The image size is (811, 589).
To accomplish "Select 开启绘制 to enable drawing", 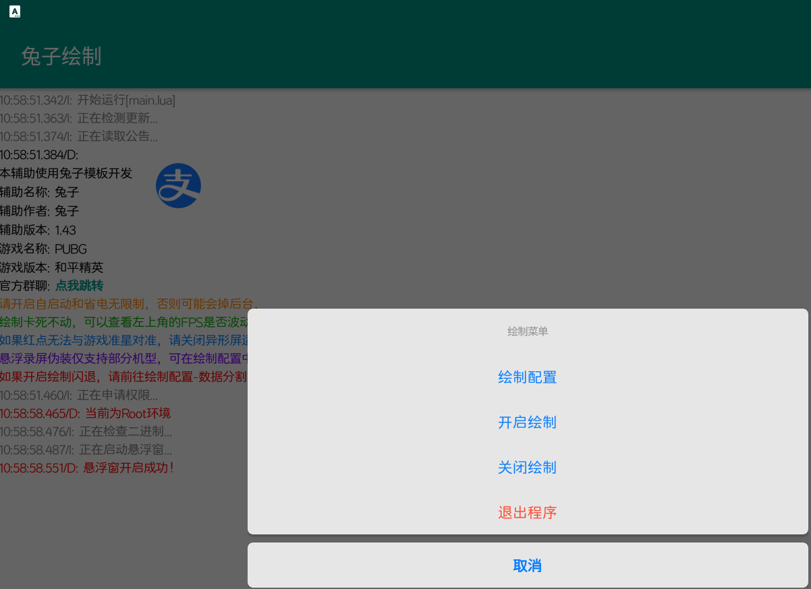I will tap(527, 423).
